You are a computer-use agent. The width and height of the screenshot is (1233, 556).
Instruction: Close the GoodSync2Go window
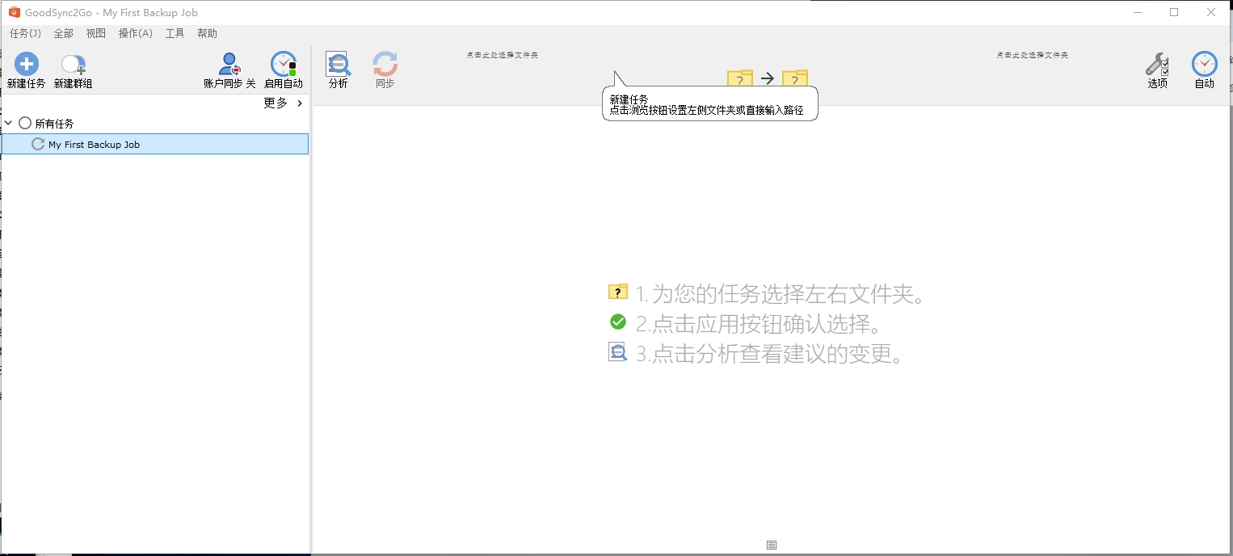pyautogui.click(x=1211, y=12)
